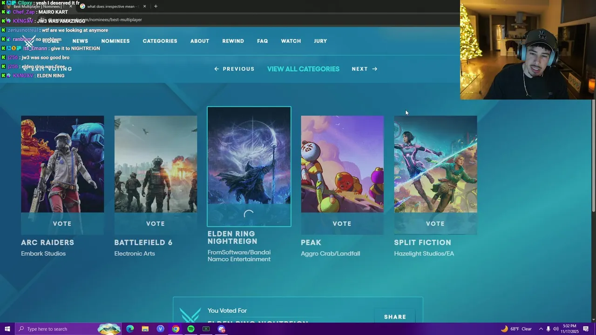Click the right arrow next to NEXT
The image size is (596, 335).
[374, 69]
